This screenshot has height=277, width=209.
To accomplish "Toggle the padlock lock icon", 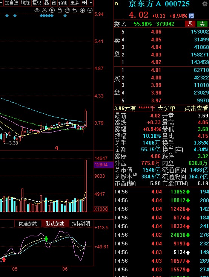I will (60, 10).
